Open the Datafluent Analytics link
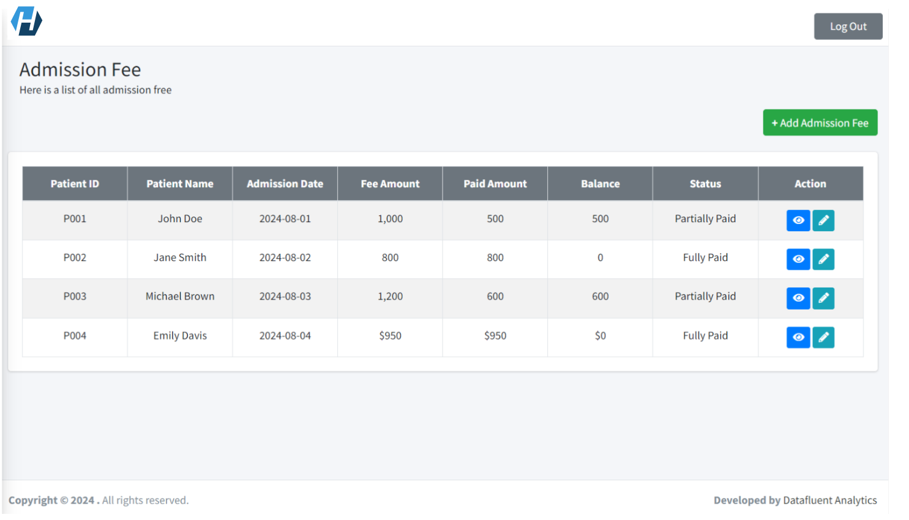 click(x=829, y=500)
